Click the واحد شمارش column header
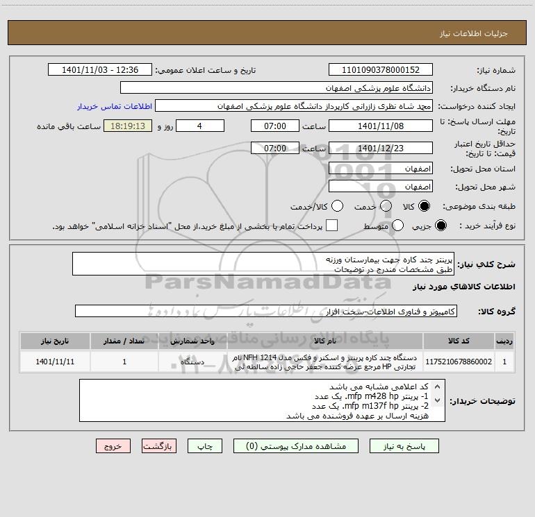The image size is (535, 517). pos(192,341)
